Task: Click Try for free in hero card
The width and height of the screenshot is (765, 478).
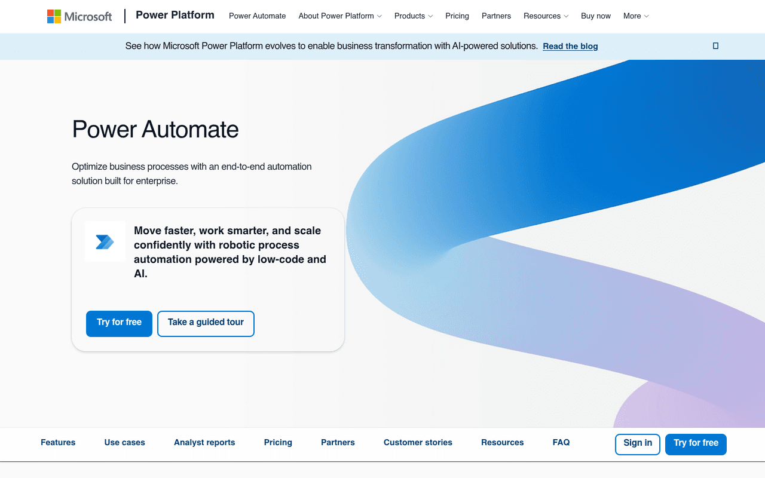Action: point(119,323)
